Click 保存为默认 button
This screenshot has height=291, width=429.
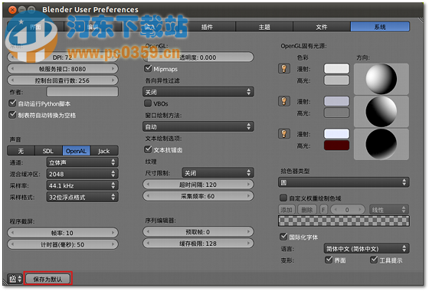coord(47,279)
